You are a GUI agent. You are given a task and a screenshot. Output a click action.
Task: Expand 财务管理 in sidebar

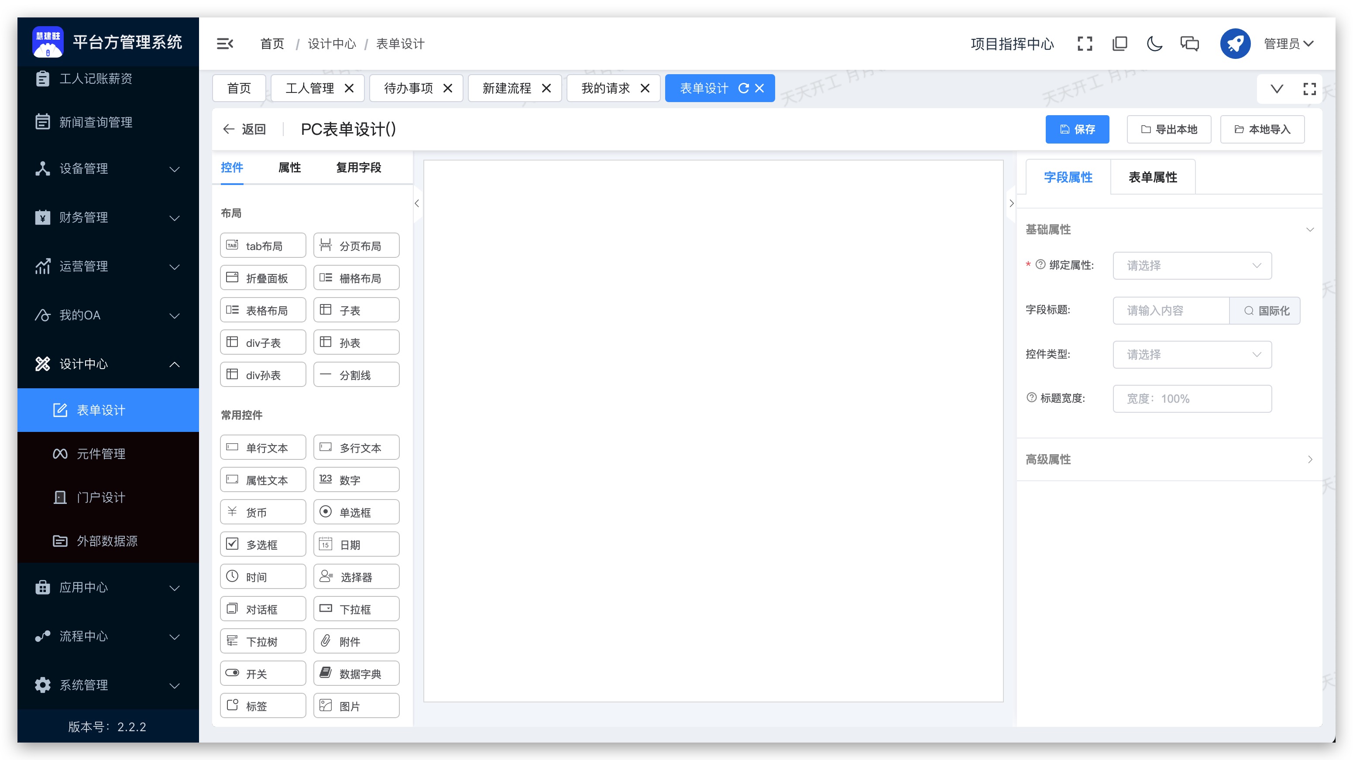click(x=108, y=217)
